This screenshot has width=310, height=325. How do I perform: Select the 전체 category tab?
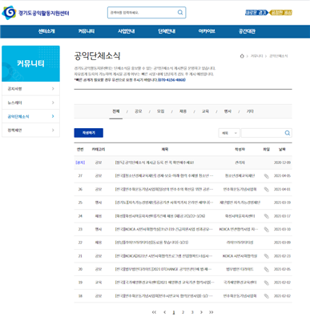(116, 111)
